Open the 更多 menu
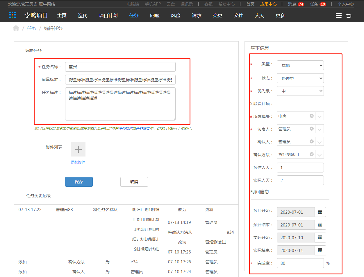The width and height of the screenshot is (364, 277). (x=280, y=15)
